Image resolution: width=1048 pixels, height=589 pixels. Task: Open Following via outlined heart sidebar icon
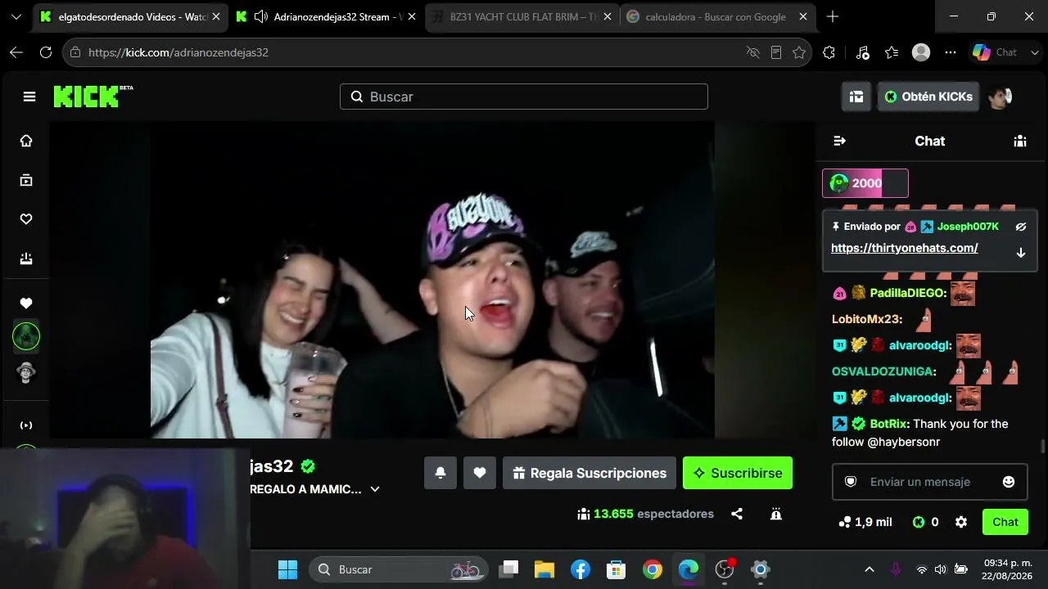click(x=26, y=219)
